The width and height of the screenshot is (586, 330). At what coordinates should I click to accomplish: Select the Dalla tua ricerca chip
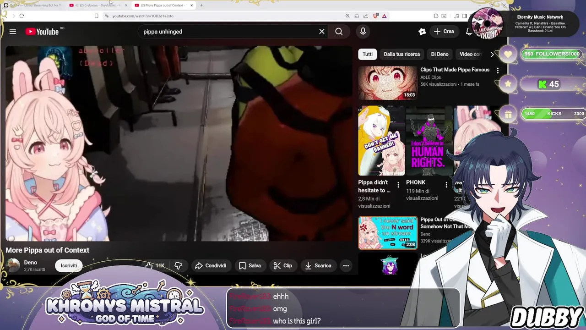tap(402, 54)
